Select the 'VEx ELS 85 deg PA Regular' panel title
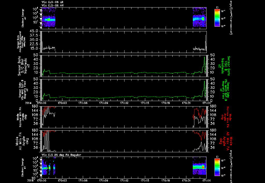The height and width of the screenshot is (183, 265). tap(61, 155)
